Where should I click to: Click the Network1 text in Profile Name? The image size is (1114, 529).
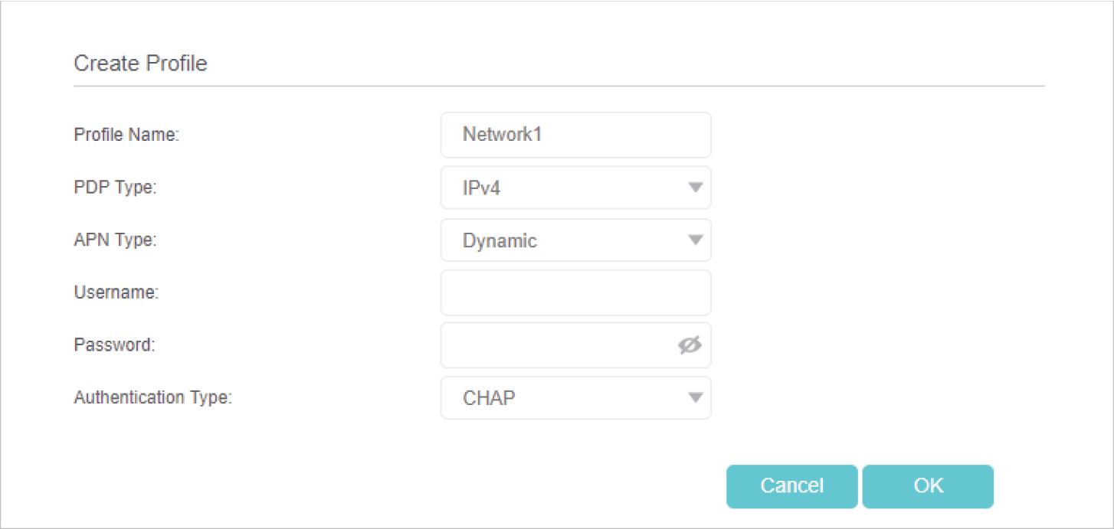(x=503, y=135)
